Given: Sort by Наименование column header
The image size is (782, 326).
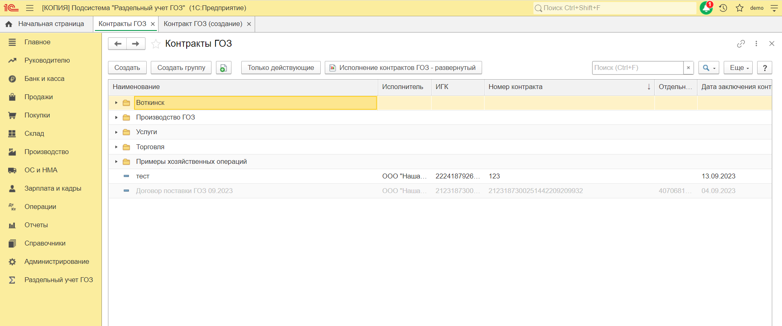Looking at the screenshot, I should click(243, 87).
